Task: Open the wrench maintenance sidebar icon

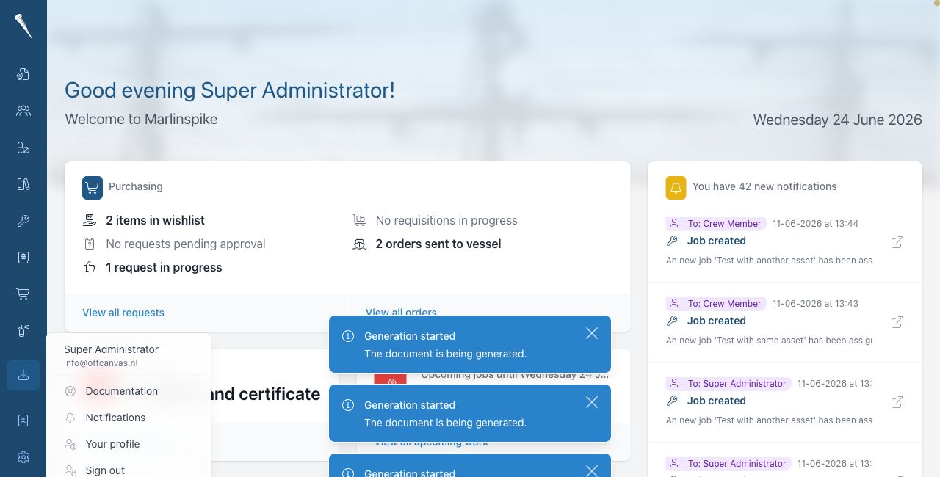Action: (x=23, y=221)
